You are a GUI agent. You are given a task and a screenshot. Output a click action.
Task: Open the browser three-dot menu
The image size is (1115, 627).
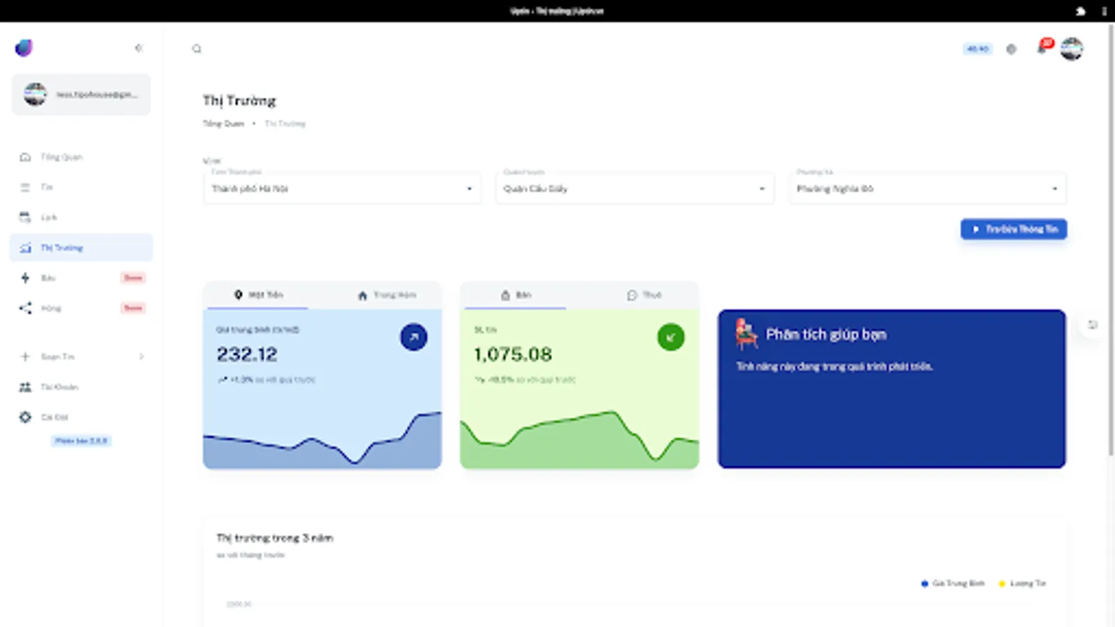[x=1105, y=11]
